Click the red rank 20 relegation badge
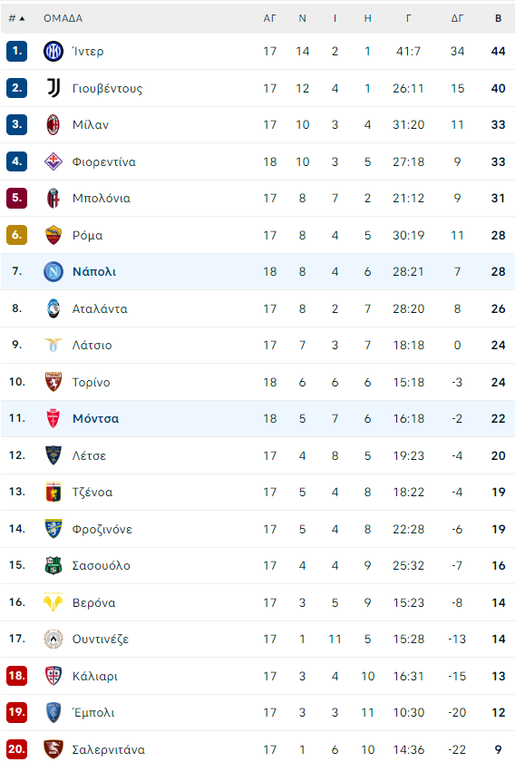Image resolution: width=515 pixels, height=762 pixels. point(16,749)
